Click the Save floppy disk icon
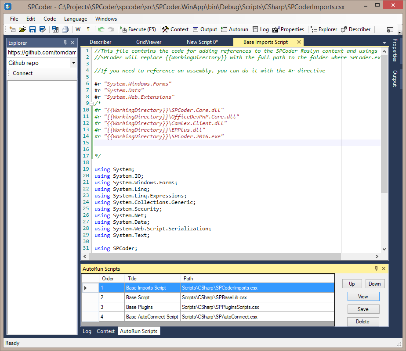Image resolution: width=406 pixels, height=351 pixels. (33, 29)
